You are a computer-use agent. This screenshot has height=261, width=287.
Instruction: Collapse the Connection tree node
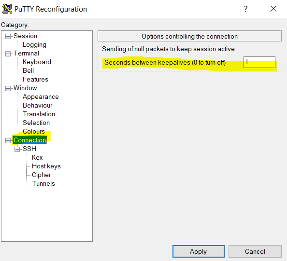pyautogui.click(x=8, y=140)
